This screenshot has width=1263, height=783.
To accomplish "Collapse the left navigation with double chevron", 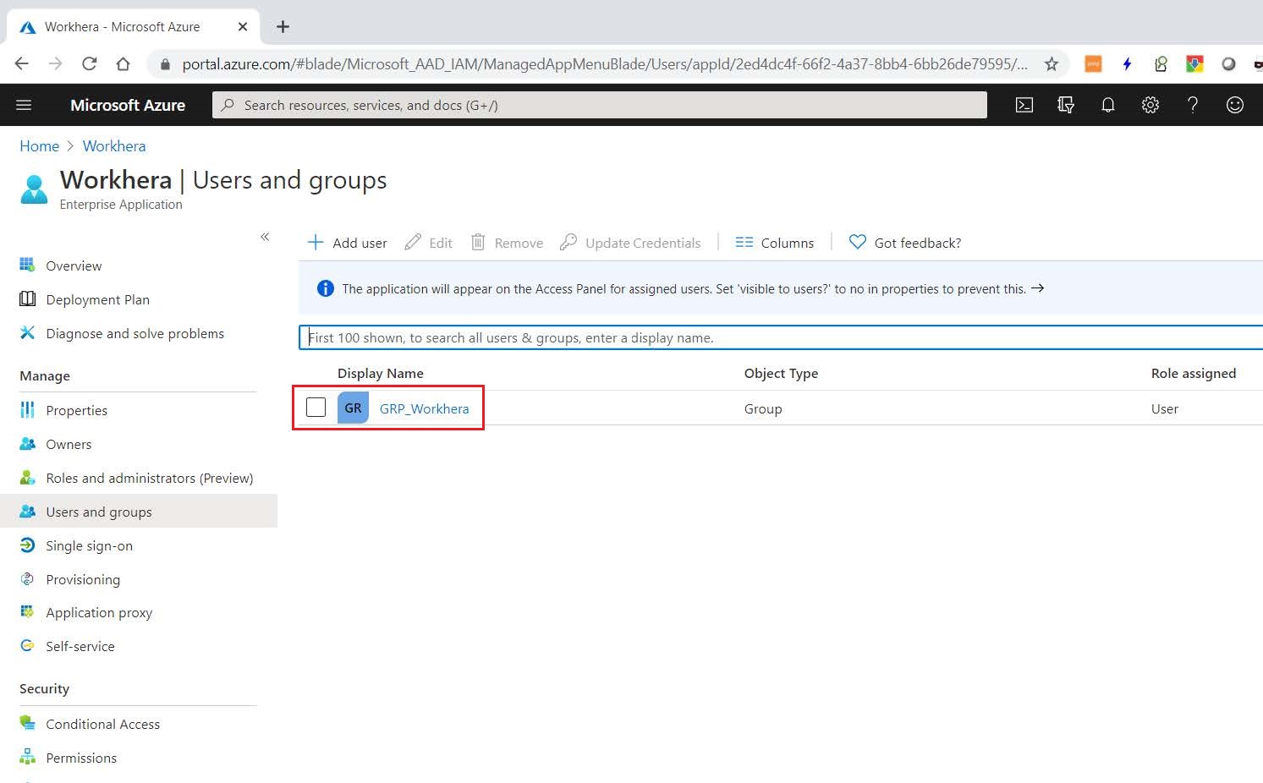I will point(265,237).
